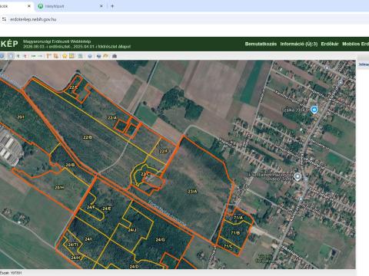The height and width of the screenshot is (276, 369).
Task: Click the blue globe full-extent toolbar icon
Action: (x=2, y=56)
